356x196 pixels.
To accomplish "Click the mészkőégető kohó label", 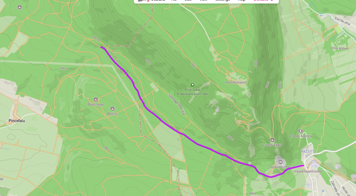I will click(307, 171).
